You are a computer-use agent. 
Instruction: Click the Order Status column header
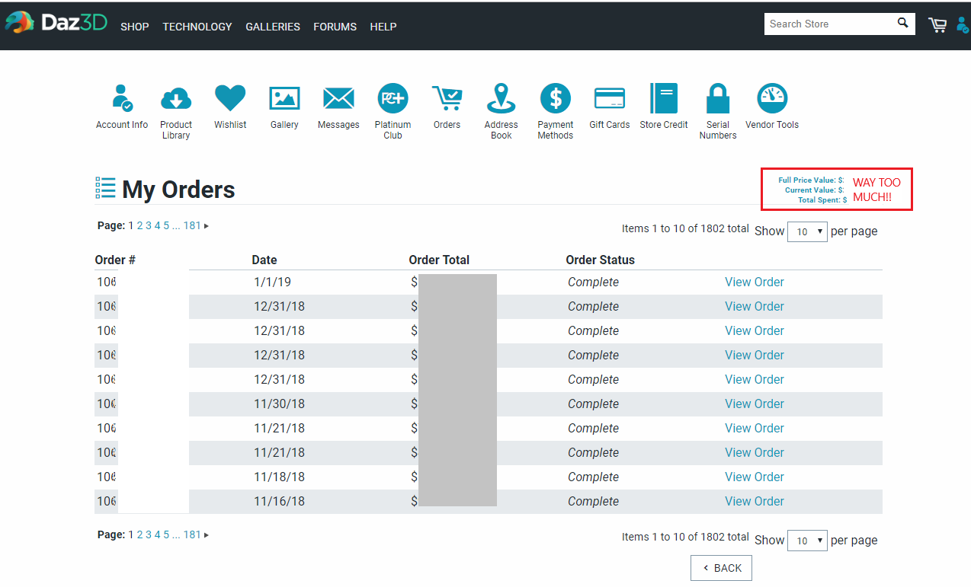(x=600, y=260)
